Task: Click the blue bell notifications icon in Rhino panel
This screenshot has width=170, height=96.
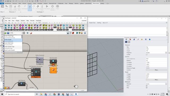Action: coord(150,39)
